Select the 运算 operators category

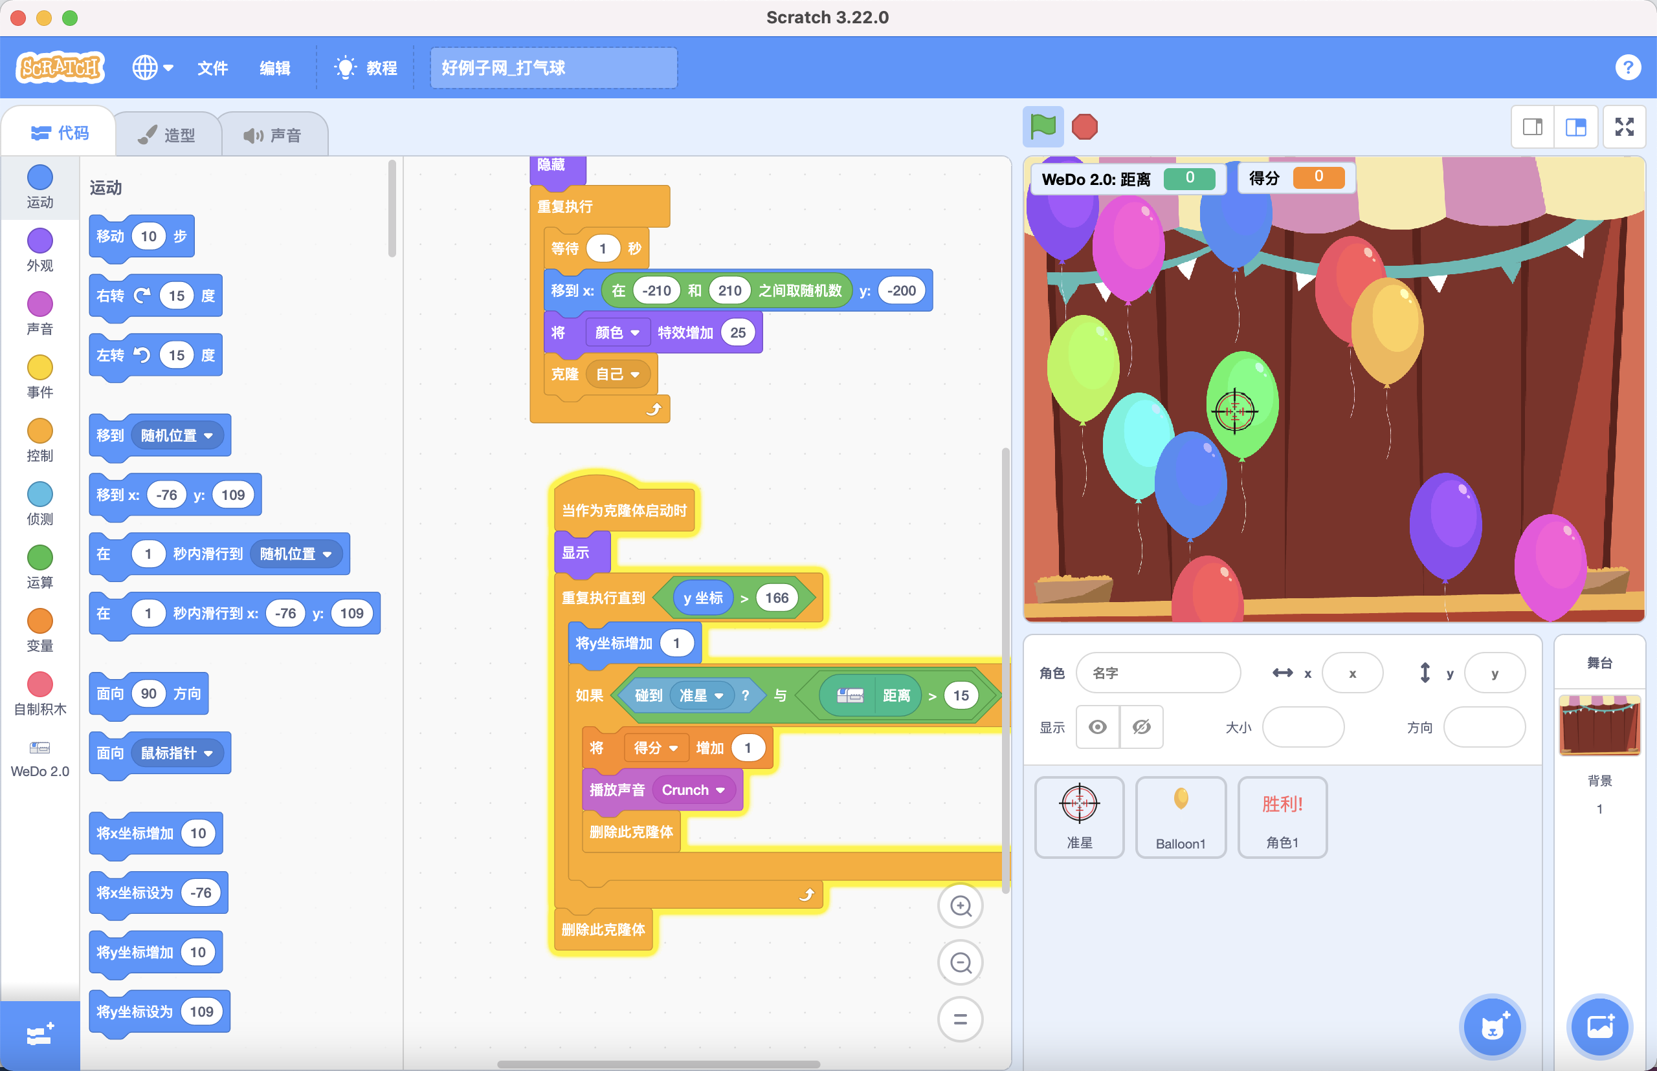click(39, 566)
